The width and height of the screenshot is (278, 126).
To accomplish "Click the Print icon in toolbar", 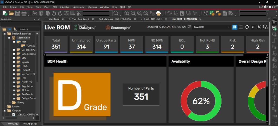I will tap(24, 13).
